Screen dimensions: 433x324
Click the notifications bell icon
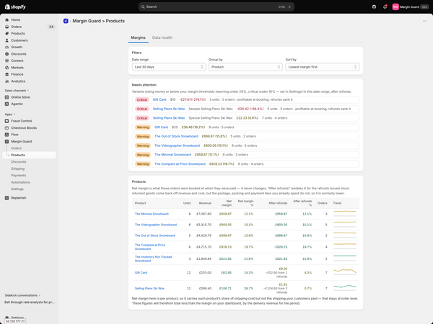tap(385, 7)
